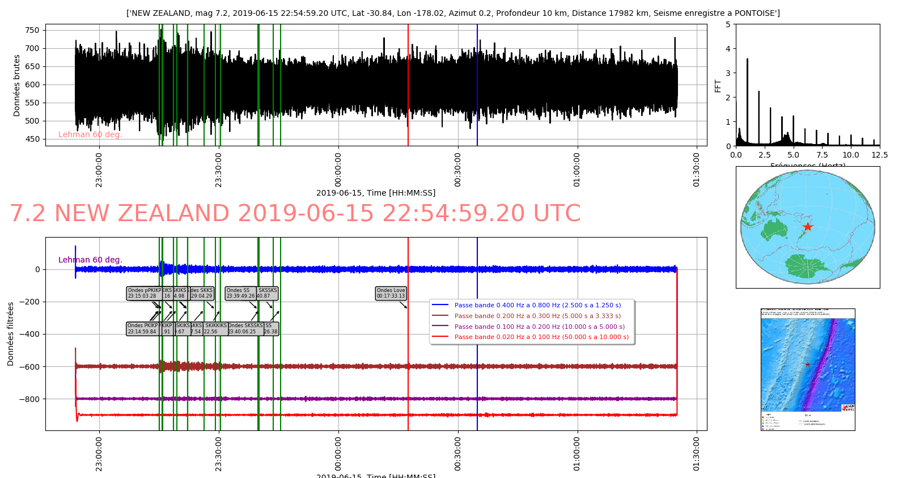Click the pink 'Lehman 60 deg.' text in raw plot
Viewport: 907px width, 478px height.
point(90,134)
